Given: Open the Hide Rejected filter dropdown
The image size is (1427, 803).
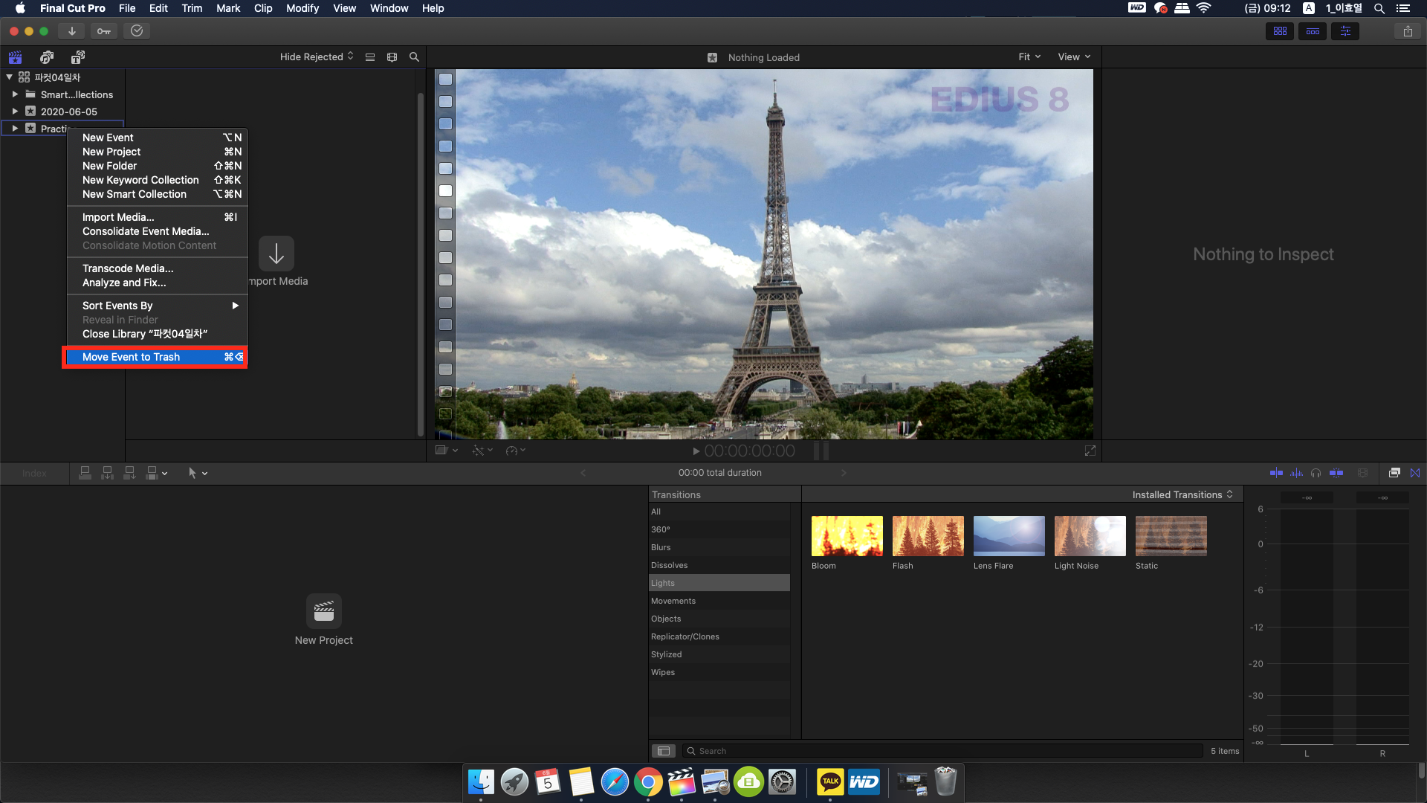Looking at the screenshot, I should (317, 57).
